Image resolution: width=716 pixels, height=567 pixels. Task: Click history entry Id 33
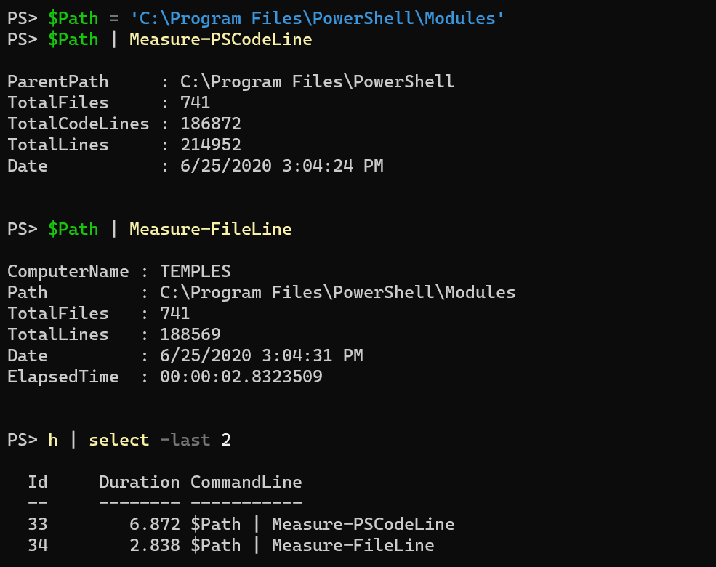[37, 524]
